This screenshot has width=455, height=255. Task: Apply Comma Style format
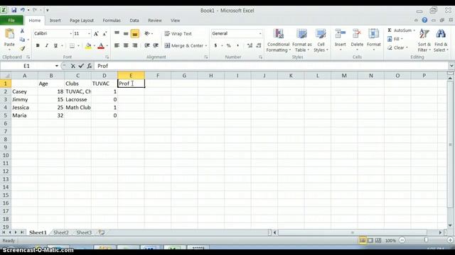pyautogui.click(x=237, y=45)
